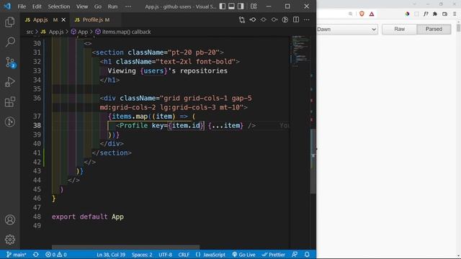Open the File menu

[x=22, y=6]
